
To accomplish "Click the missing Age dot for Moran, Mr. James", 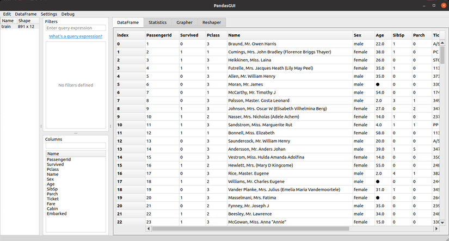I will [378, 84].
